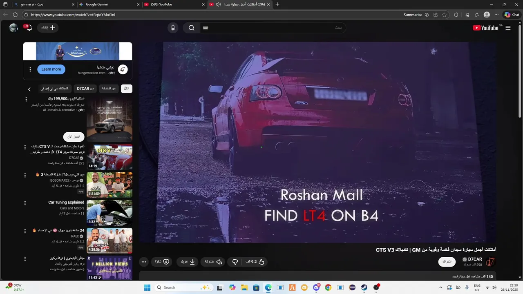The image size is (523, 294).
Task: Open Steam from the taskbar
Action: click(x=364, y=287)
